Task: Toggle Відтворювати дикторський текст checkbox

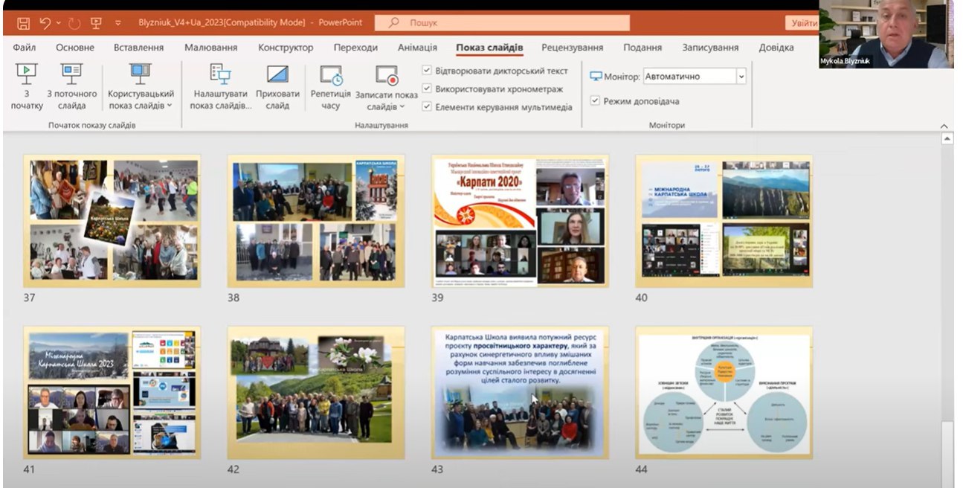Action: pyautogui.click(x=427, y=71)
